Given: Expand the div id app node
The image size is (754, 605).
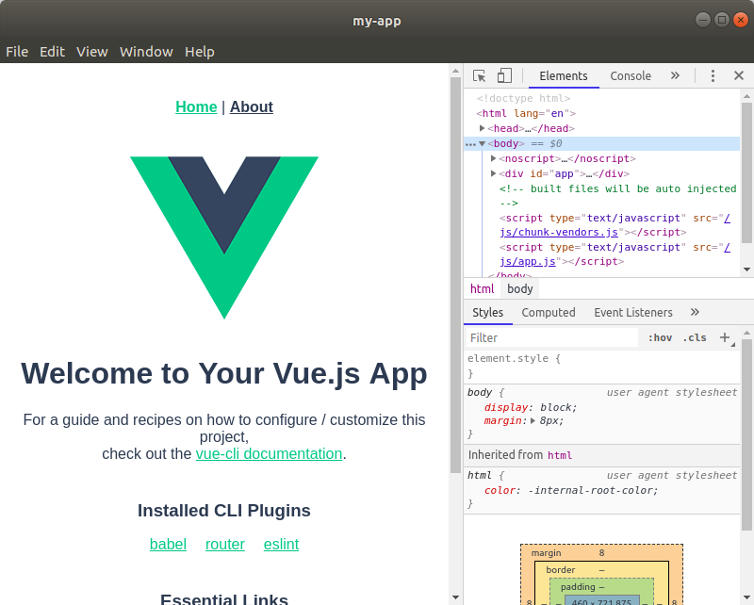Looking at the screenshot, I should (493, 173).
